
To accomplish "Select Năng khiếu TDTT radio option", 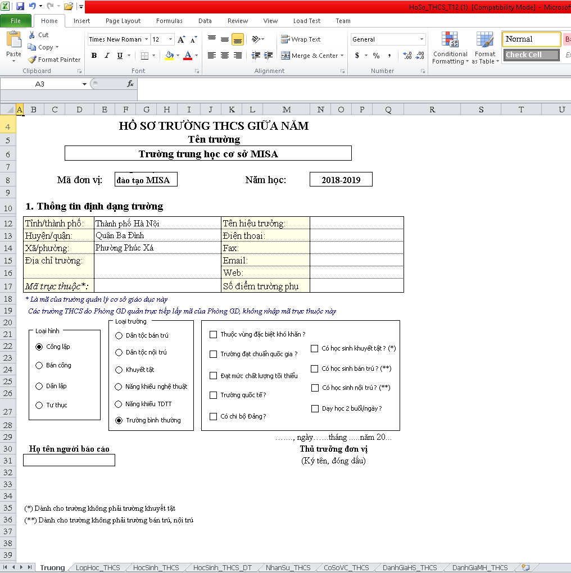I will [119, 404].
